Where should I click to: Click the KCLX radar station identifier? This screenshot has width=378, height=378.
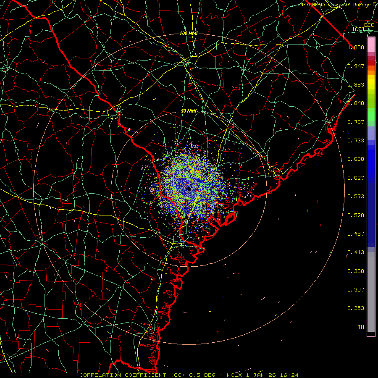(x=234, y=375)
